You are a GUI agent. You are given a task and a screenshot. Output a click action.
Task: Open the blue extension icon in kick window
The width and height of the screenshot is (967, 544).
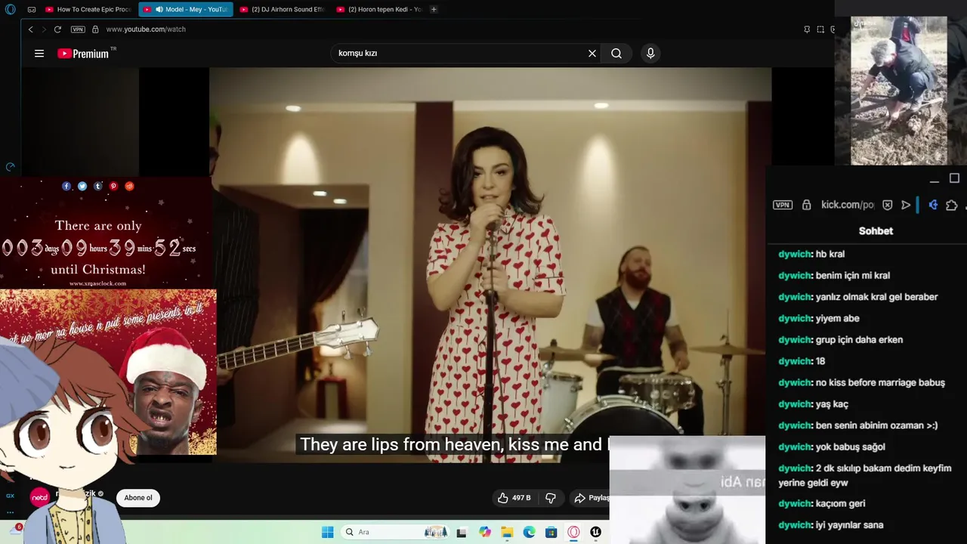pos(933,205)
